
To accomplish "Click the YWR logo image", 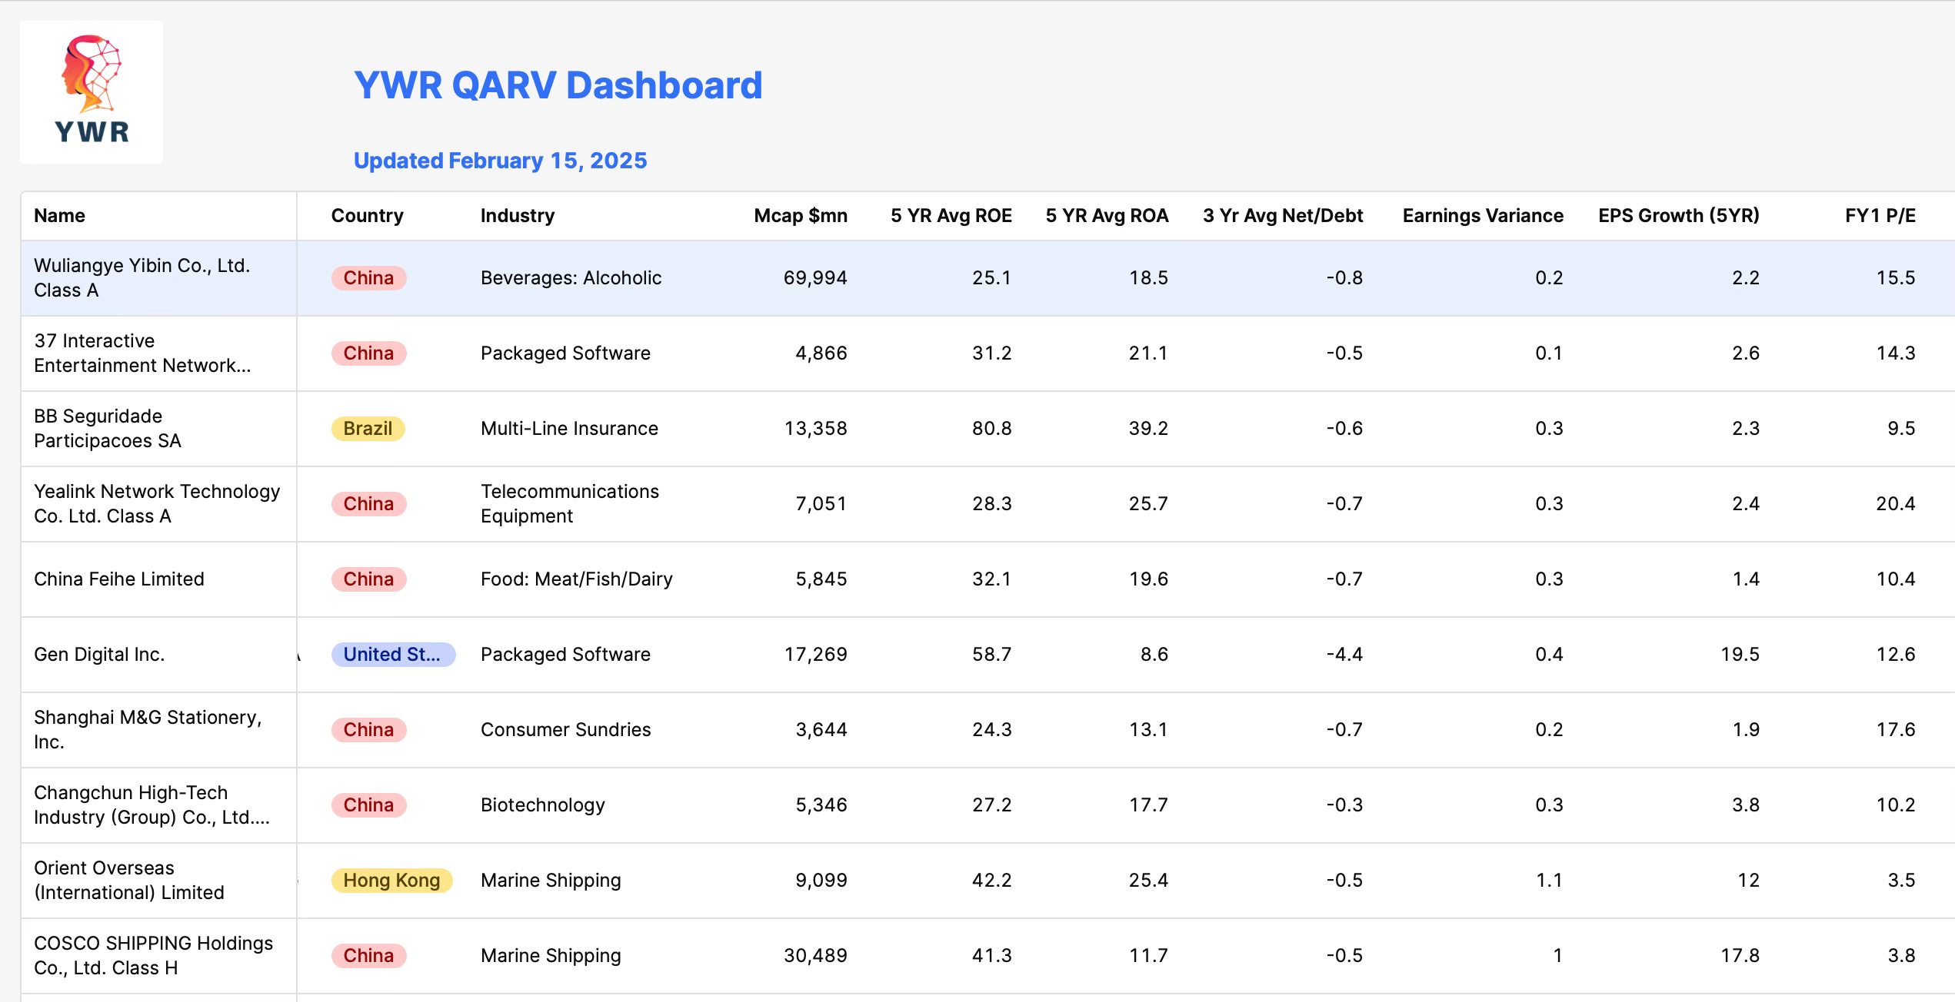I will tap(92, 91).
